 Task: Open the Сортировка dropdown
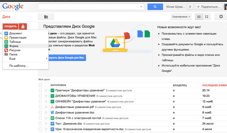[x=181, y=17]
